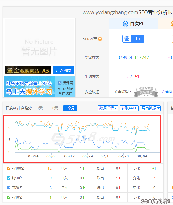
Task: Click the Baidu paw logo next to 百度PC
Action: [x=125, y=23]
